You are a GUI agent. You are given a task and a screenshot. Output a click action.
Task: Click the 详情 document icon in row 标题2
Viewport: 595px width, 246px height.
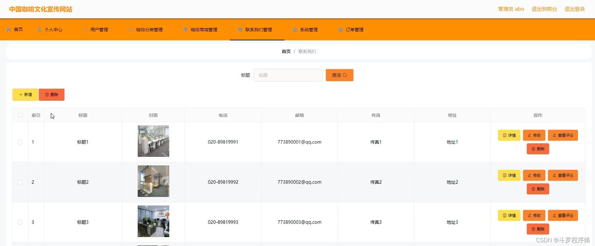(505, 175)
